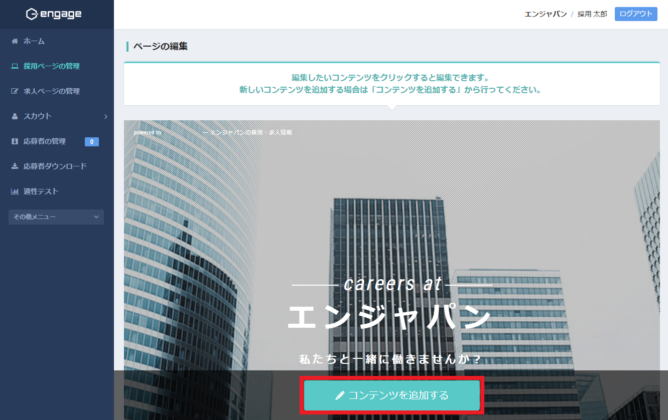Click the ログアウト button
The width and height of the screenshot is (668, 420).
(x=636, y=14)
